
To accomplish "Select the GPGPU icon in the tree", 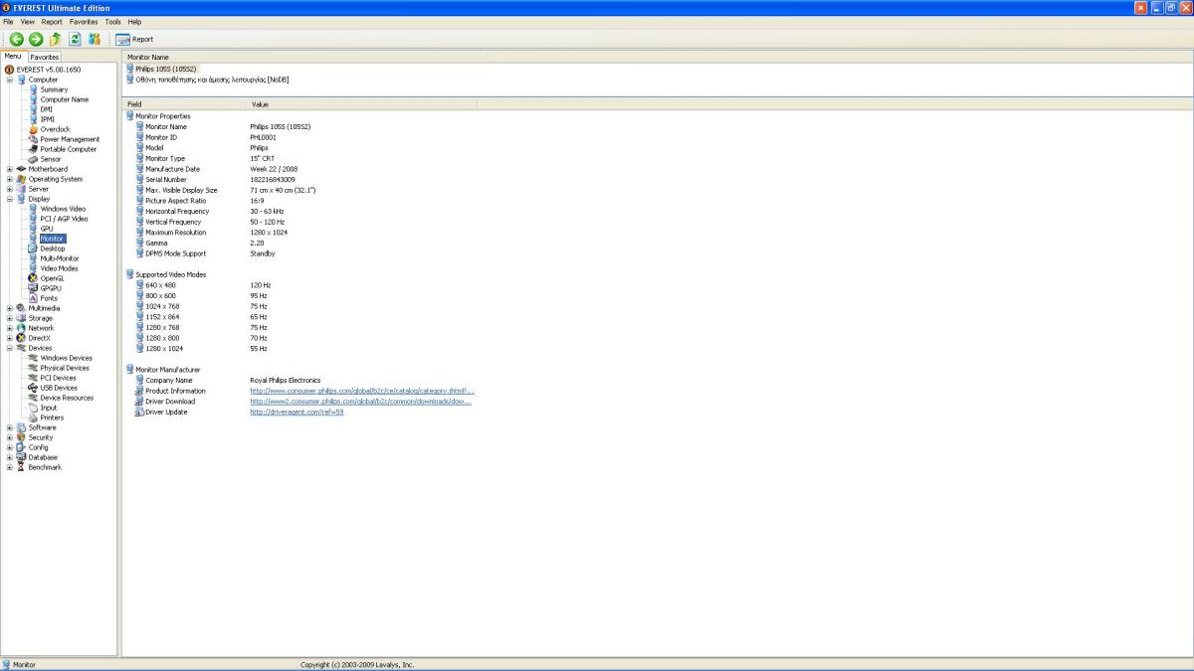I will (x=33, y=288).
